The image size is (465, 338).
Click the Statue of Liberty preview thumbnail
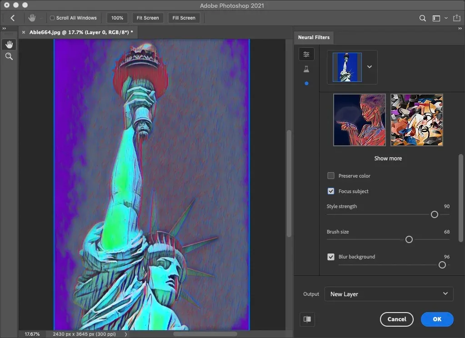347,67
